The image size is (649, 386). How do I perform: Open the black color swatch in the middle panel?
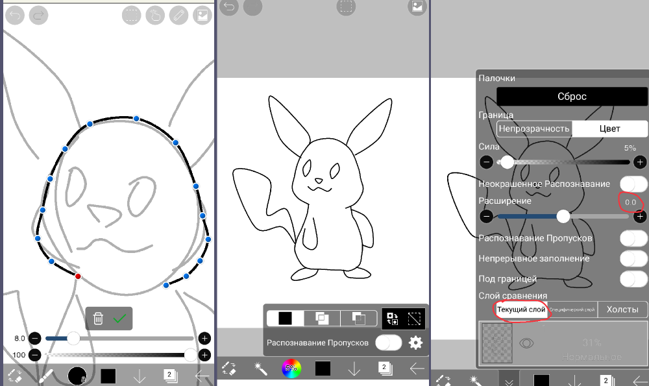(x=323, y=368)
